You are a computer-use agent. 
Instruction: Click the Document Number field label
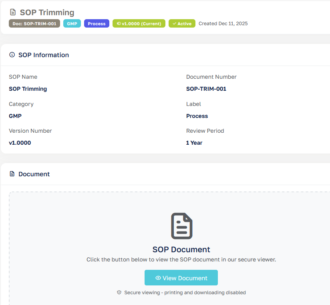[211, 77]
